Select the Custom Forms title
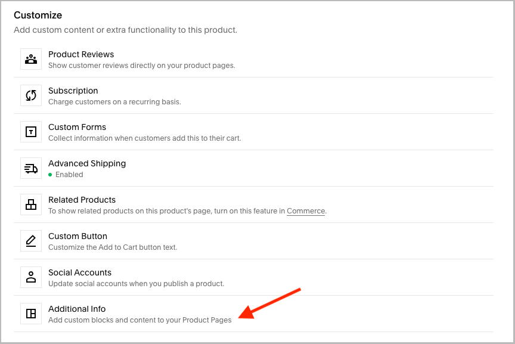The height and width of the screenshot is (344, 515). [x=77, y=127]
